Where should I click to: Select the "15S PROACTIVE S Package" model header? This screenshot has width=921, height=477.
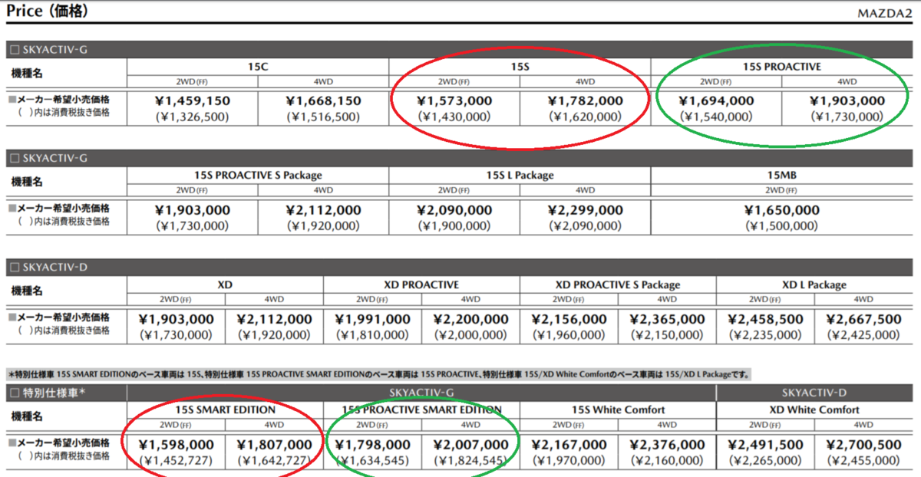[258, 175]
